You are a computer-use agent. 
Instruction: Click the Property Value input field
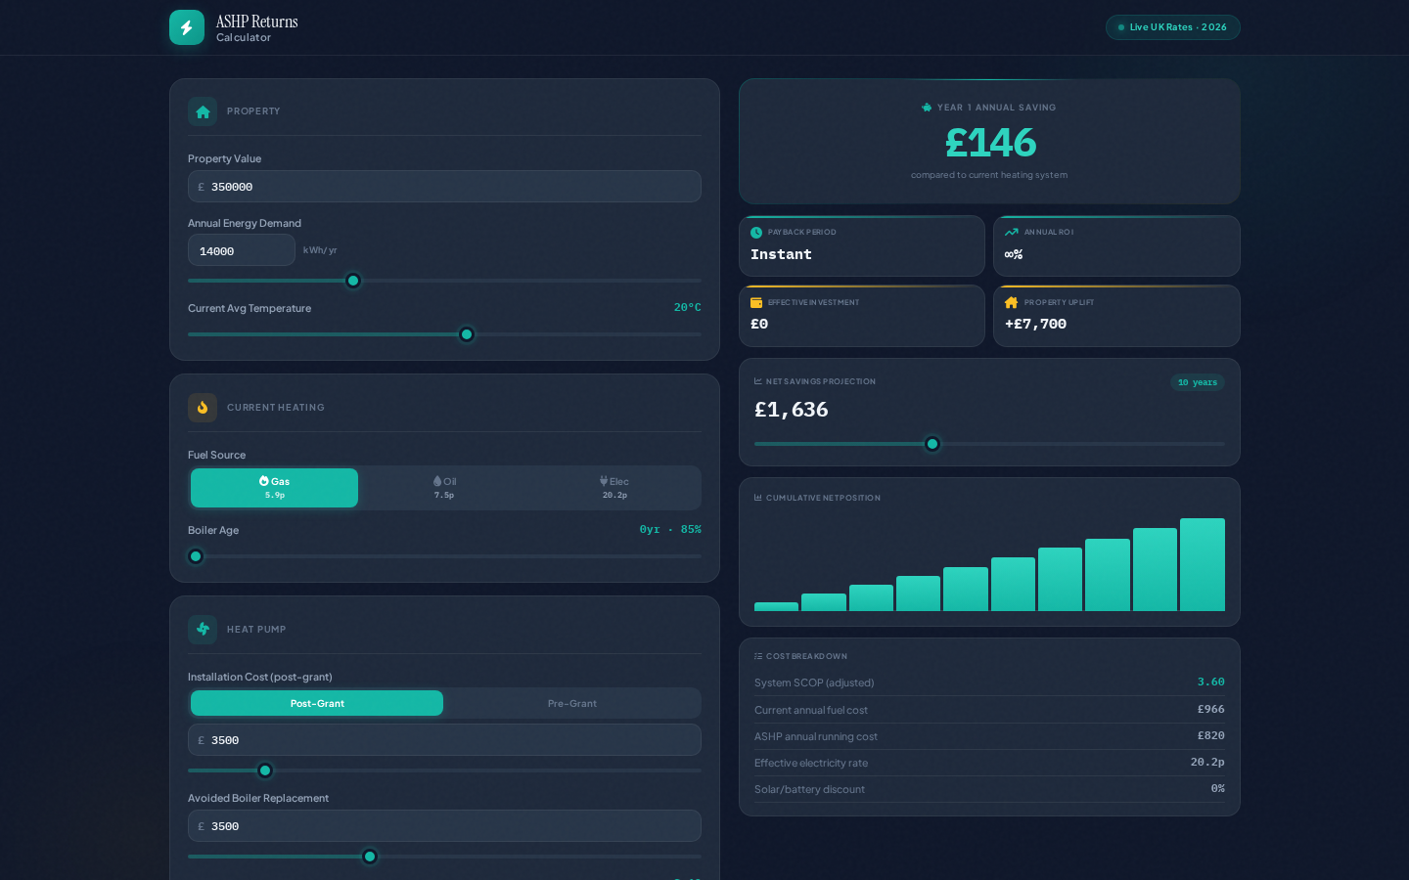tap(444, 186)
